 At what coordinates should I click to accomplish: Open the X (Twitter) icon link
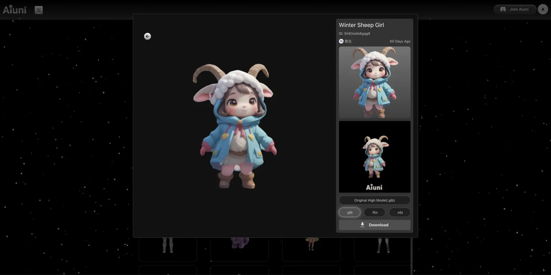pyautogui.click(x=39, y=10)
